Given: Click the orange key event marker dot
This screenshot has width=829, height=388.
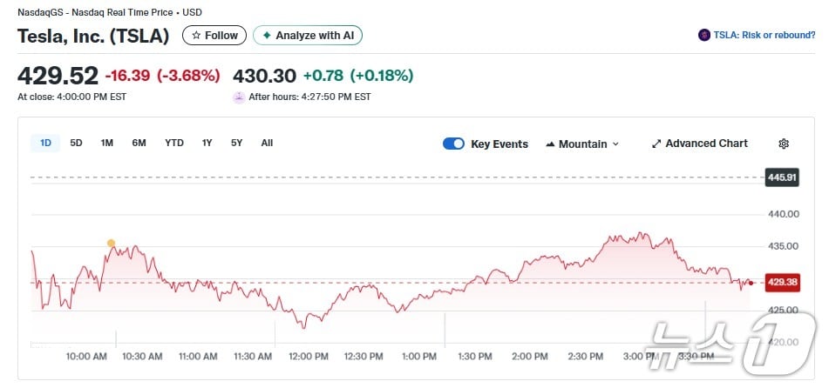Looking at the screenshot, I should [x=111, y=243].
